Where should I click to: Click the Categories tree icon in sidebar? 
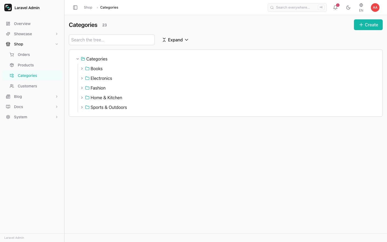point(12,76)
